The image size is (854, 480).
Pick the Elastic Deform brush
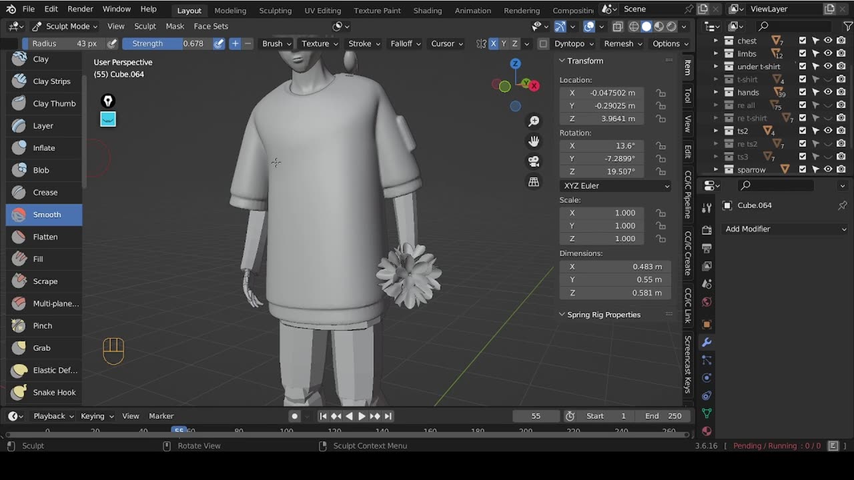[44, 370]
